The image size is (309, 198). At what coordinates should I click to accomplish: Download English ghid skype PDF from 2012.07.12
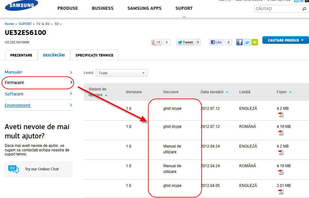(x=281, y=115)
